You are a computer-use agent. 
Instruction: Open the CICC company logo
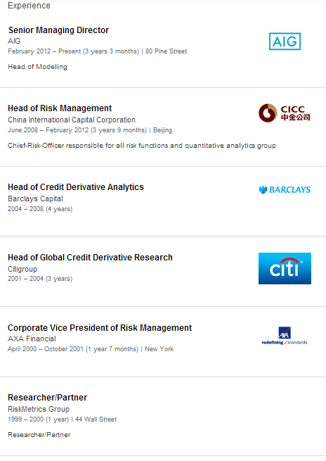pos(285,113)
